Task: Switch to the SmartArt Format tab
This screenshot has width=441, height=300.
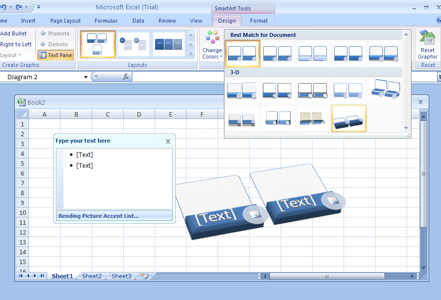Action: pos(259,21)
